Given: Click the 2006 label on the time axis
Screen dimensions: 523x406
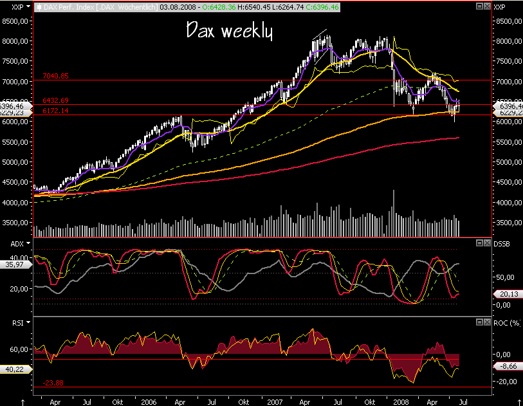Looking at the screenshot, I should tap(149, 402).
